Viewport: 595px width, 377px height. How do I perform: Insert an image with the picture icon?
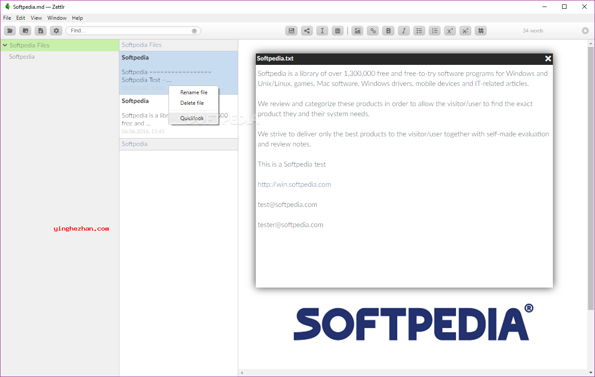(x=358, y=31)
